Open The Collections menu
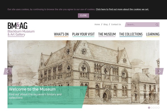167x111 pixels. coord(131,34)
